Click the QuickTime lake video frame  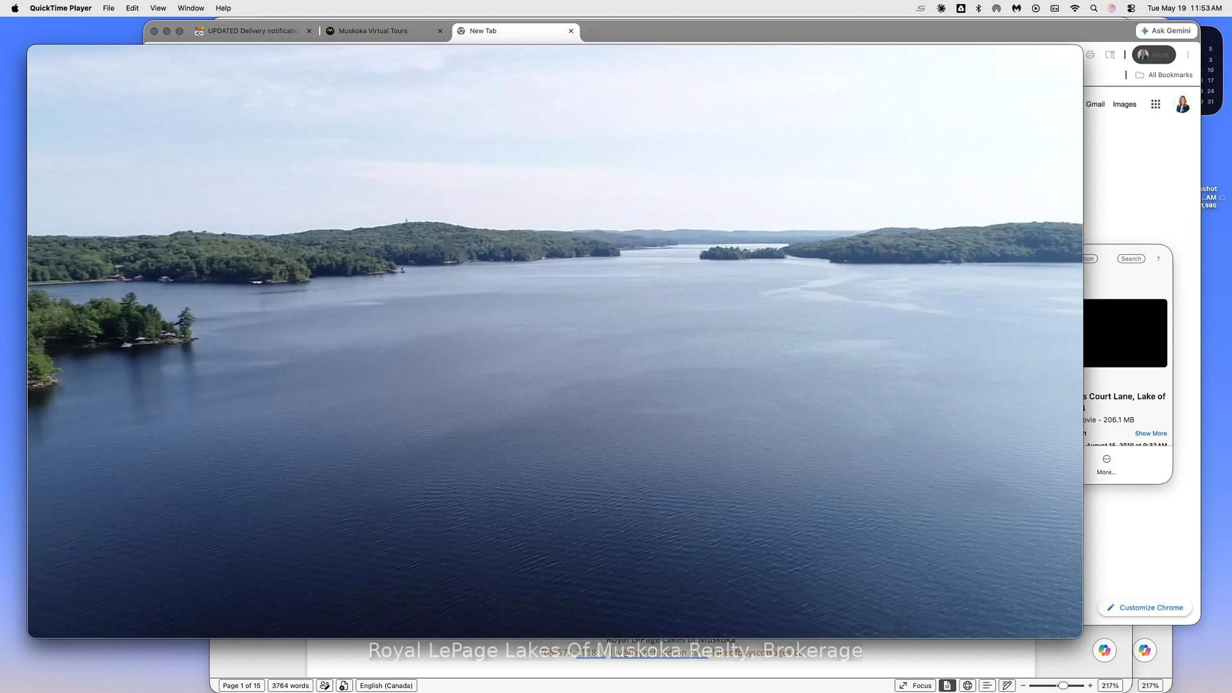555,341
